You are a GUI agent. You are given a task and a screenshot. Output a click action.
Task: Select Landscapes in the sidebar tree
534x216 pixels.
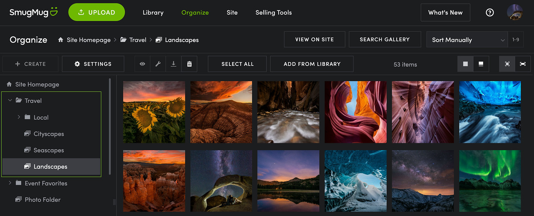coord(51,166)
